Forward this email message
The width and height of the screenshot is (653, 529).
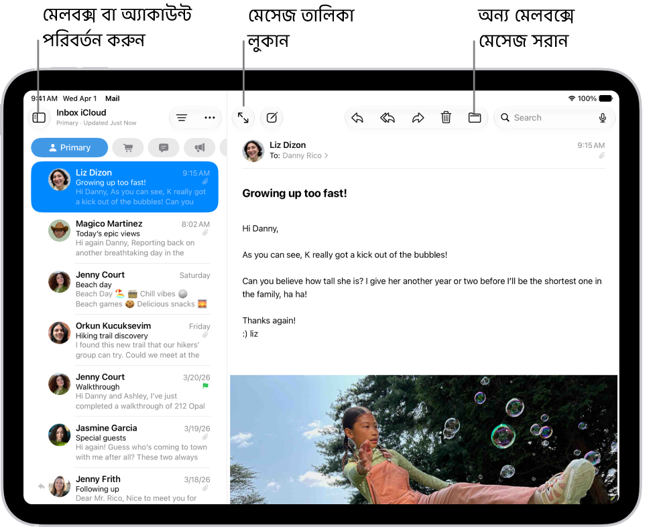(418, 118)
